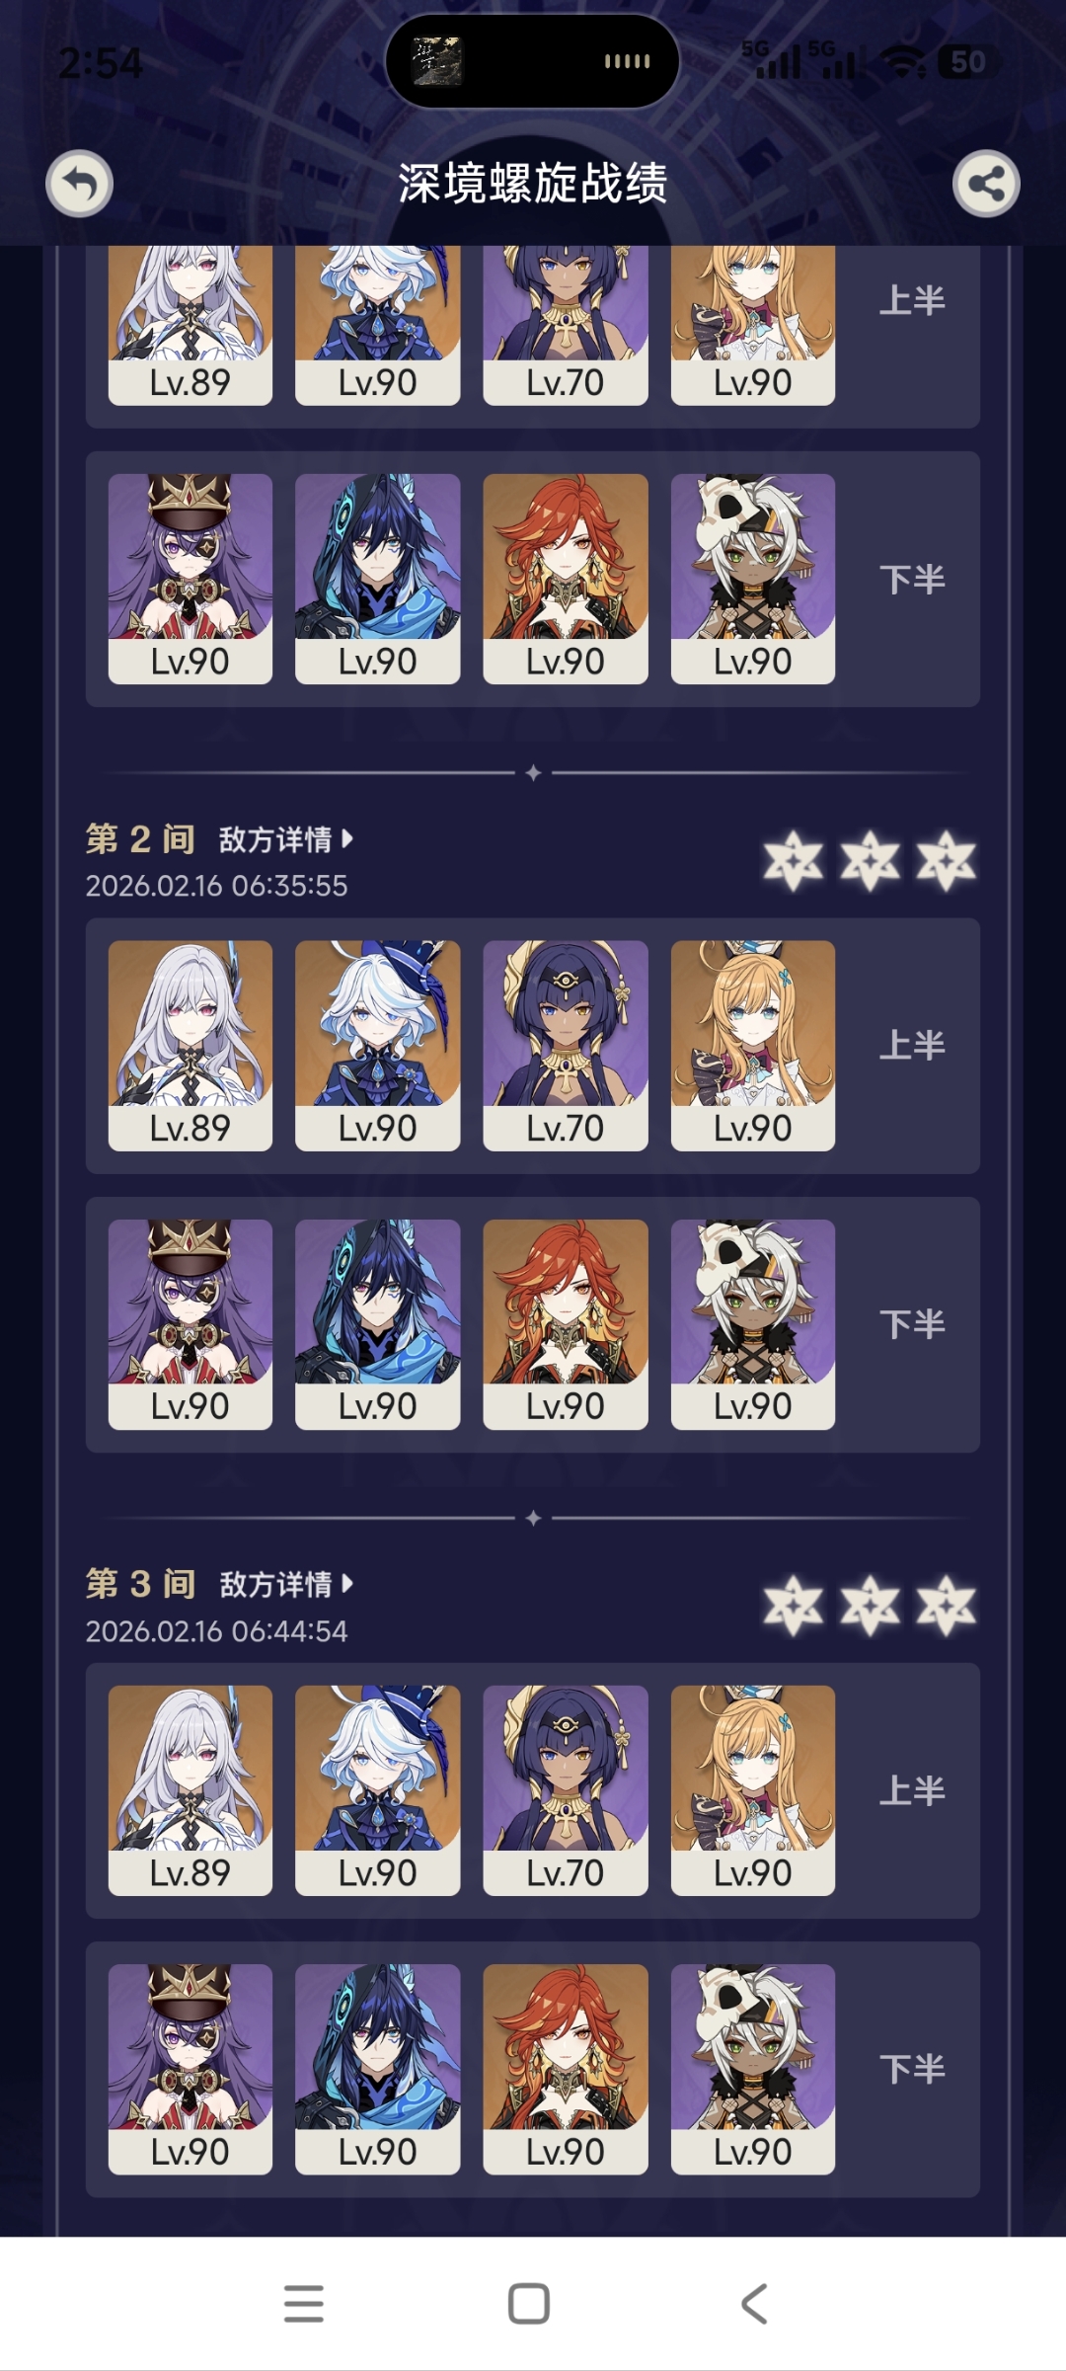Expand 敌方详情 for 第 2 间
Image resolution: width=1066 pixels, height=2371 pixels.
[x=285, y=839]
